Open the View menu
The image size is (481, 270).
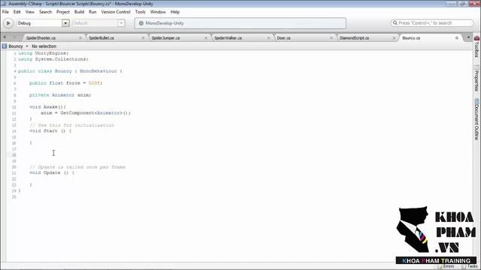[30, 12]
